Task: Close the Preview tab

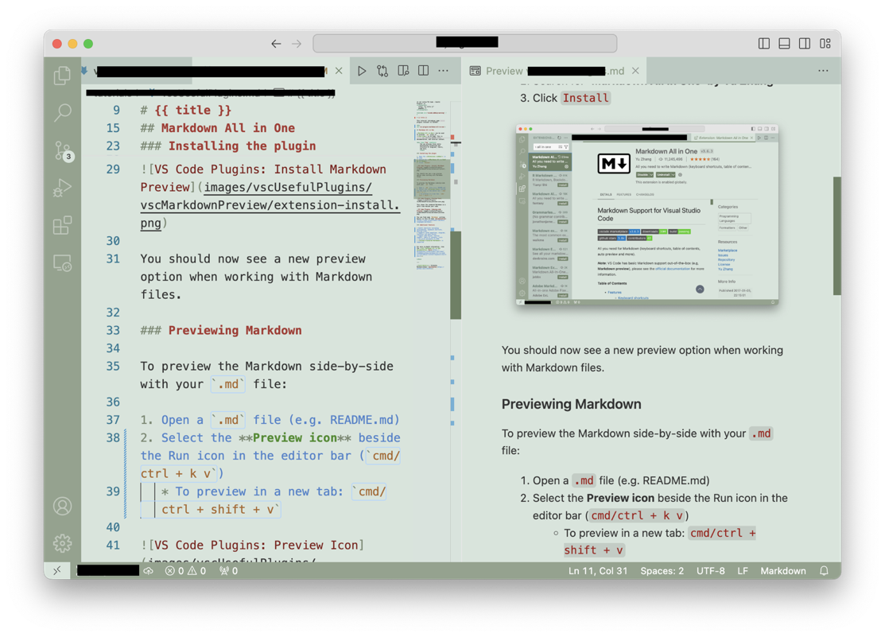Action: point(635,71)
